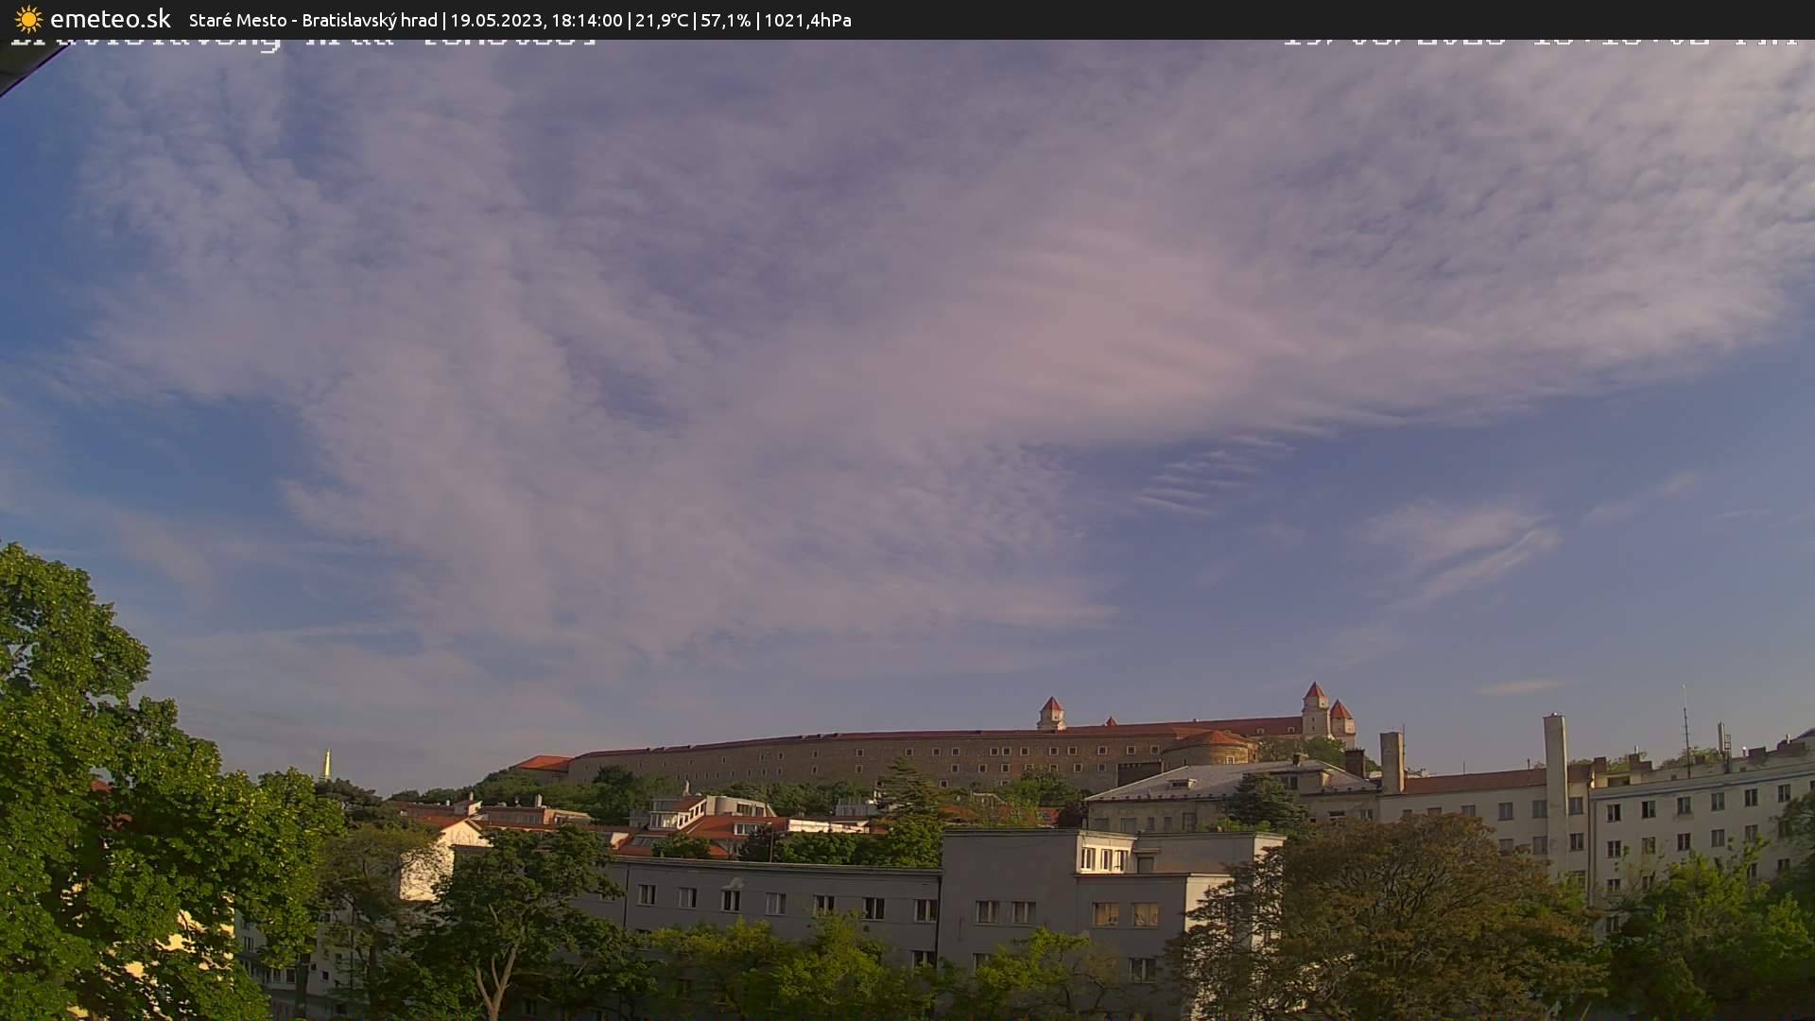
Task: Expand the location label Staré Mesto
Action: click(x=240, y=20)
